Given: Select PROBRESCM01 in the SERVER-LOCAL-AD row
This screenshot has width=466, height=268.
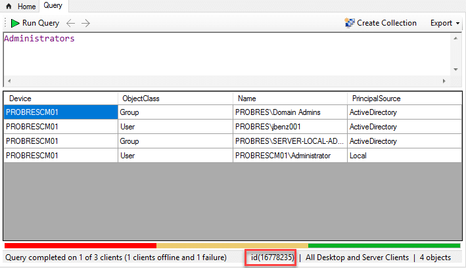Looking at the screenshot, I should 60,141.
